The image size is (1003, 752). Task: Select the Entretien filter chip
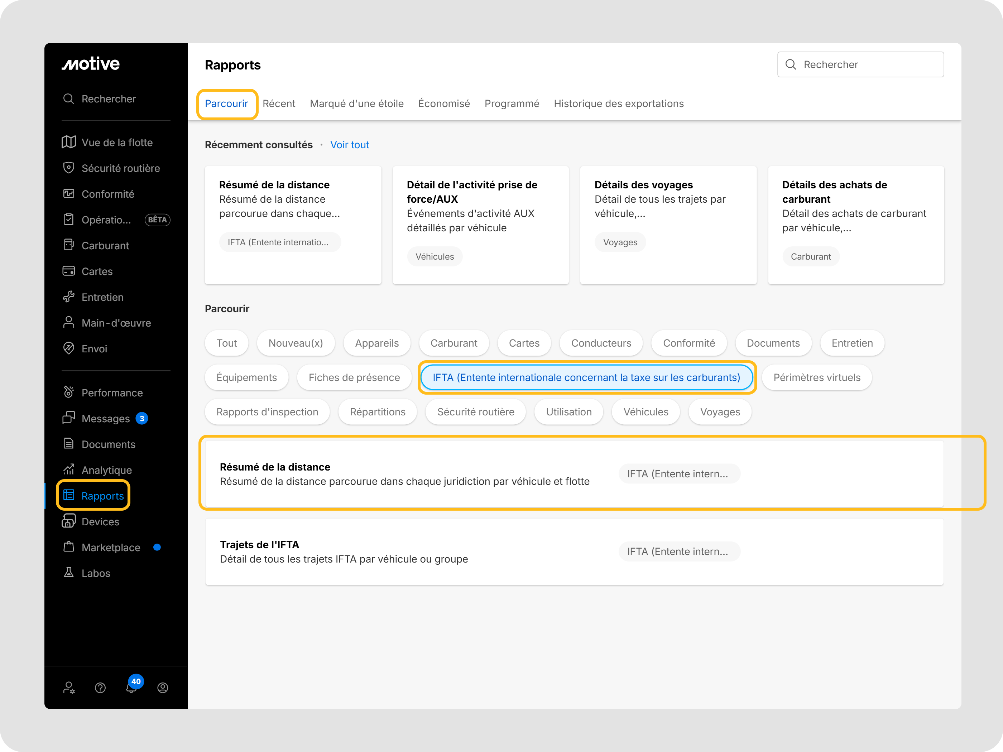pos(852,343)
